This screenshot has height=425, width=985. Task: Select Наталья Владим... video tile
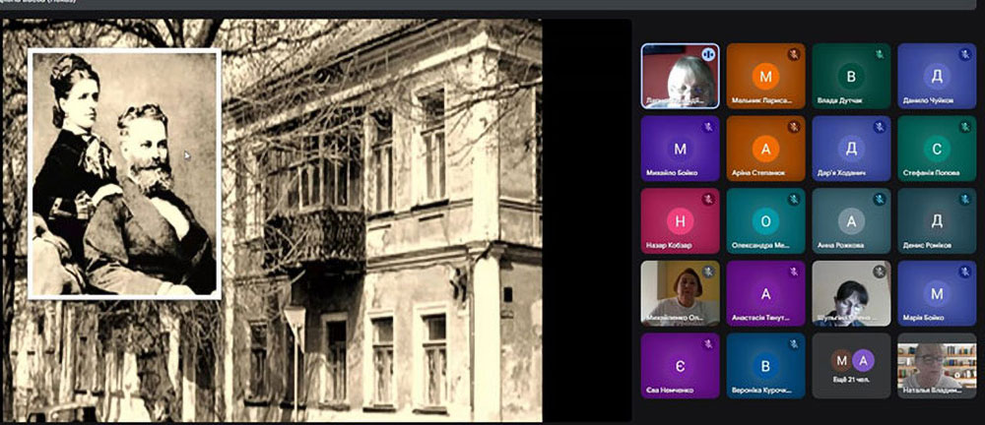pyautogui.click(x=937, y=365)
